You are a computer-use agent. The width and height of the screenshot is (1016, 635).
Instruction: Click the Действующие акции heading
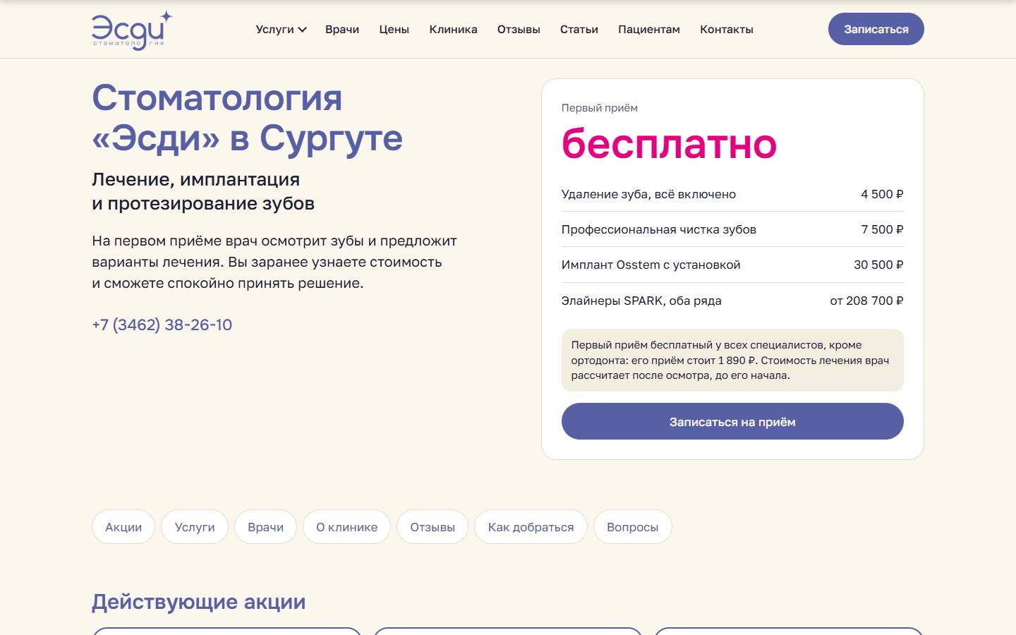[199, 602]
